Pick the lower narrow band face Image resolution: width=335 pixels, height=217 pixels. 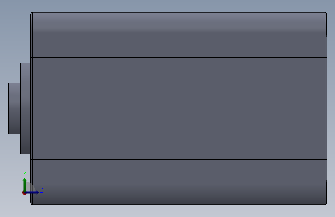click(x=179, y=172)
